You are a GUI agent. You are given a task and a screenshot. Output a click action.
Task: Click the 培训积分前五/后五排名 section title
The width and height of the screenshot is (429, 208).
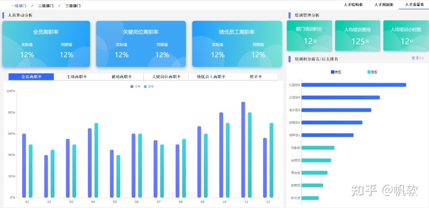tap(317, 59)
